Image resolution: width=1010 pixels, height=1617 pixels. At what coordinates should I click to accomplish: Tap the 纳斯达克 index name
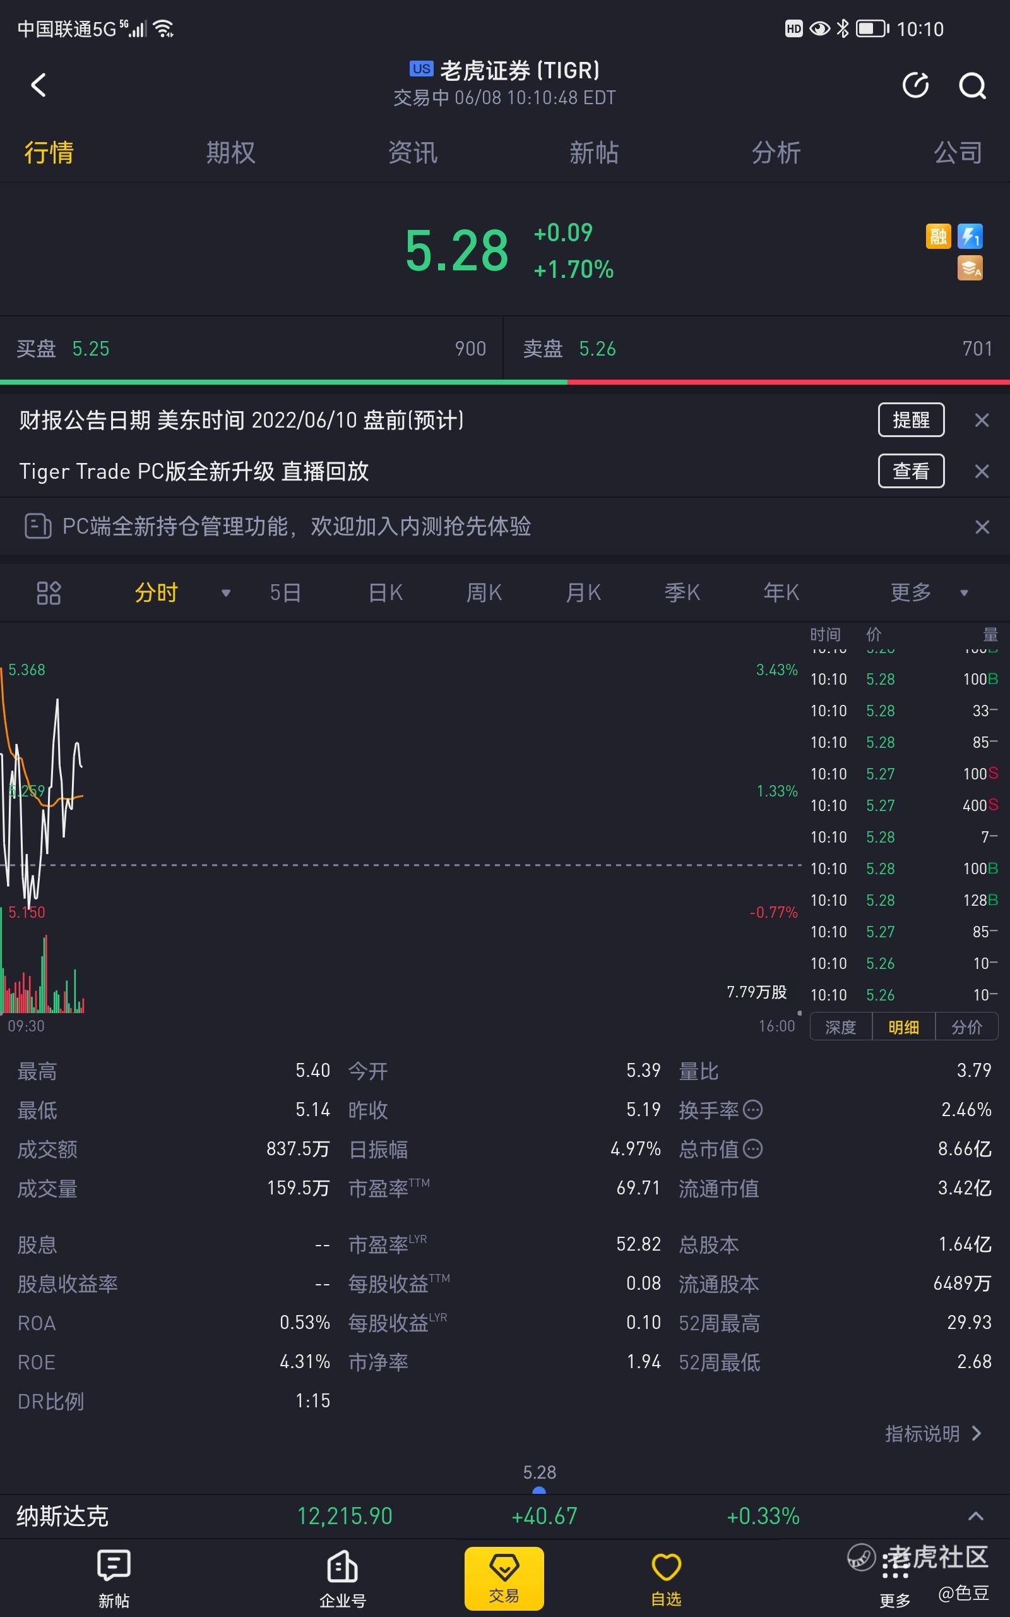click(x=62, y=1516)
